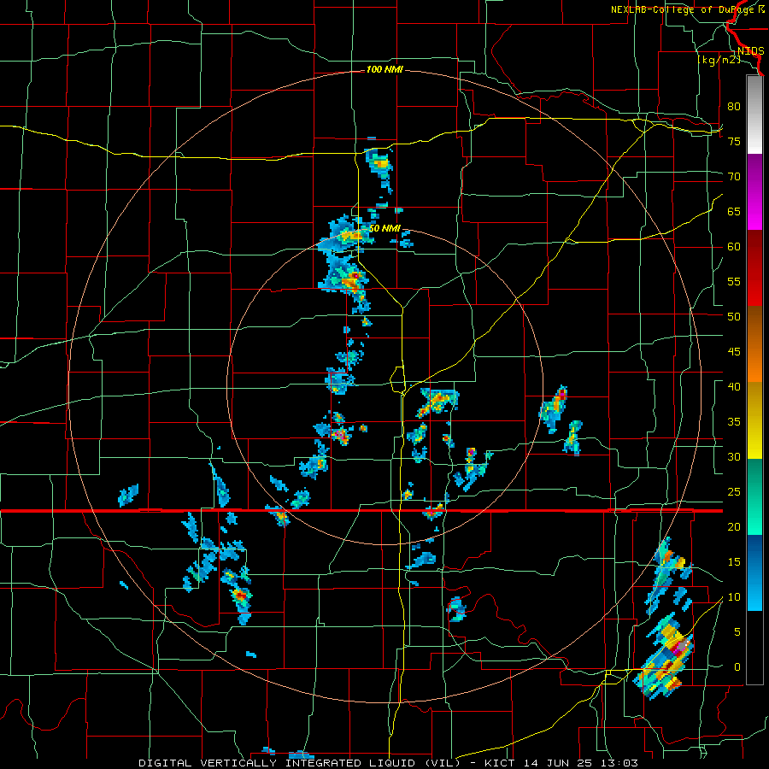Click the "[kg/m2]" units label
Viewport: 769px width, 769px height.
(x=719, y=60)
